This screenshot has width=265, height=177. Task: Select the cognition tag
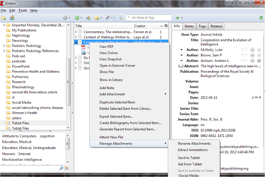coord(47,136)
